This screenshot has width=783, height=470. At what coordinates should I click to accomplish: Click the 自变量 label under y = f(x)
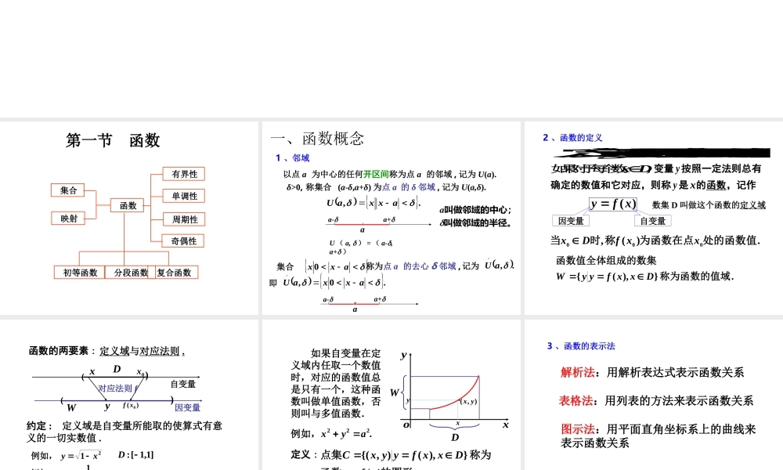[x=653, y=221]
